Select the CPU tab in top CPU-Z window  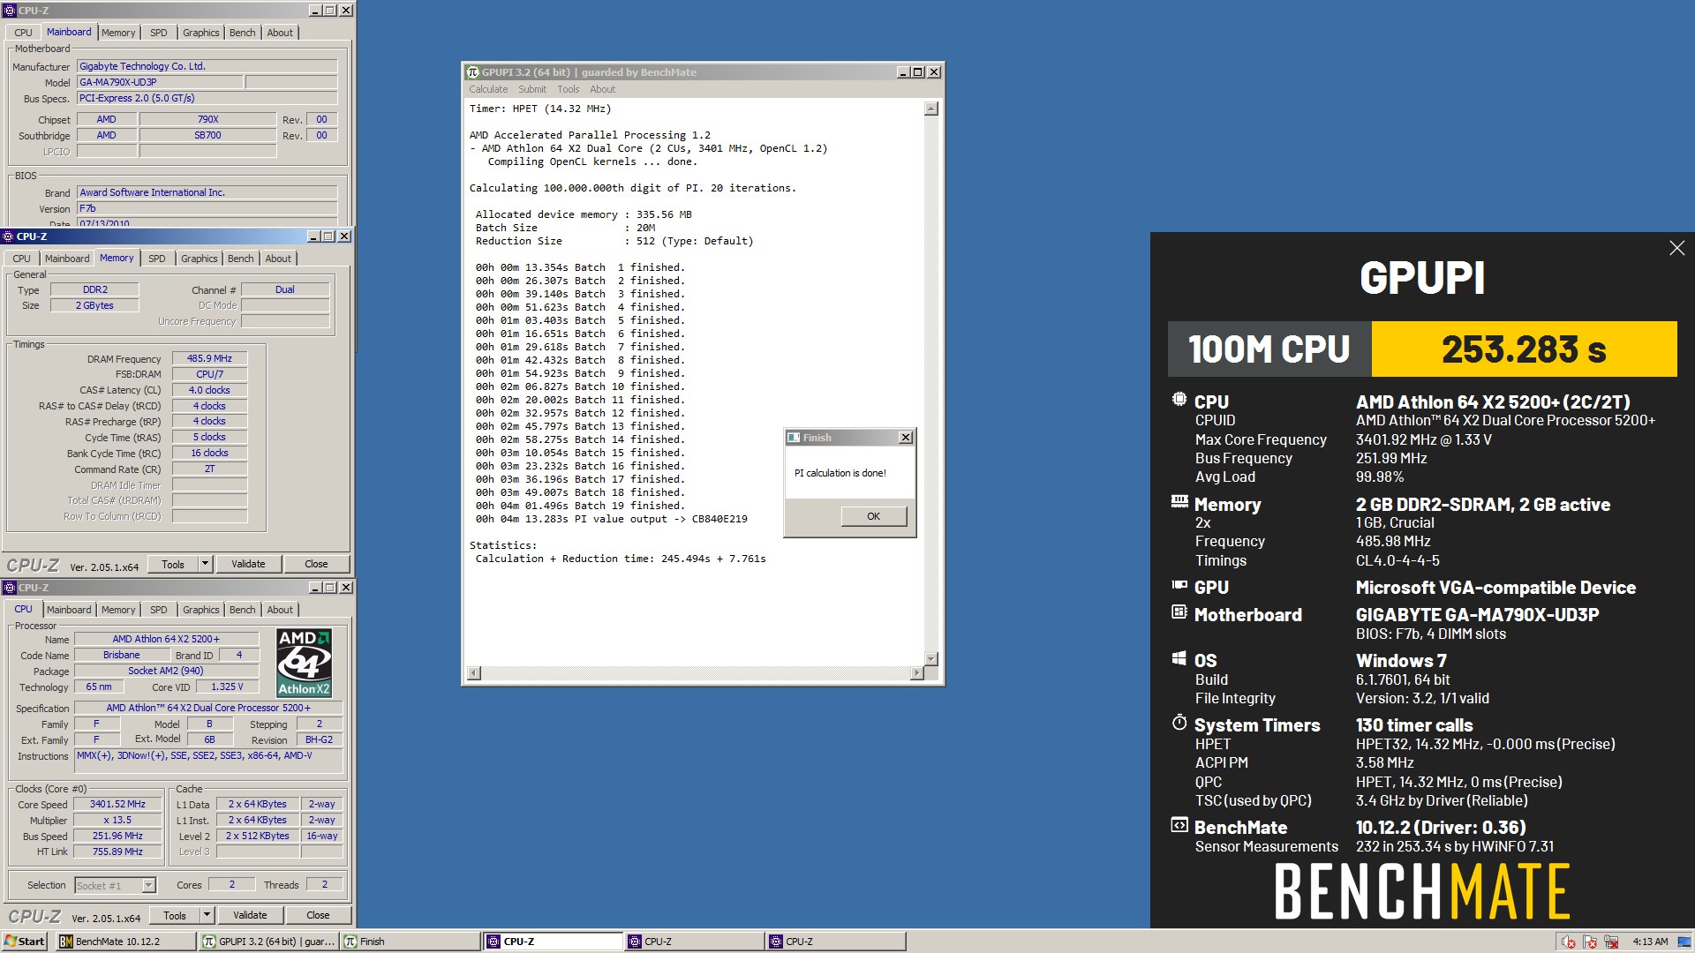23,33
